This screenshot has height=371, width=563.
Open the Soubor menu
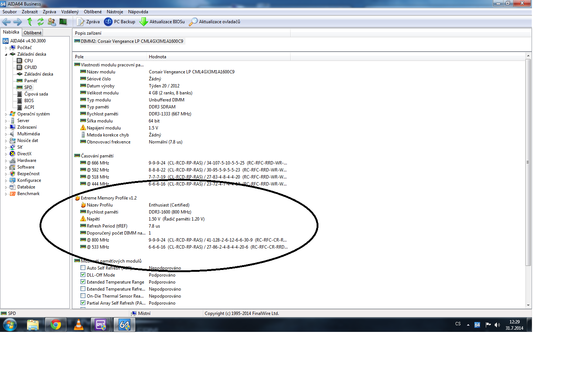pos(10,12)
